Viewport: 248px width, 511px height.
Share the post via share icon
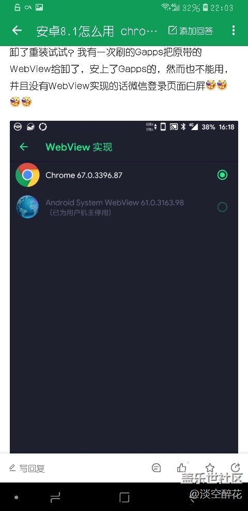point(235,467)
